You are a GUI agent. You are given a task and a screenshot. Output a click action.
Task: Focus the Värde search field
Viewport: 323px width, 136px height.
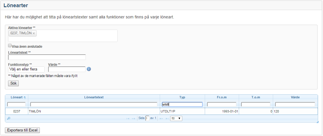coord(67,69)
